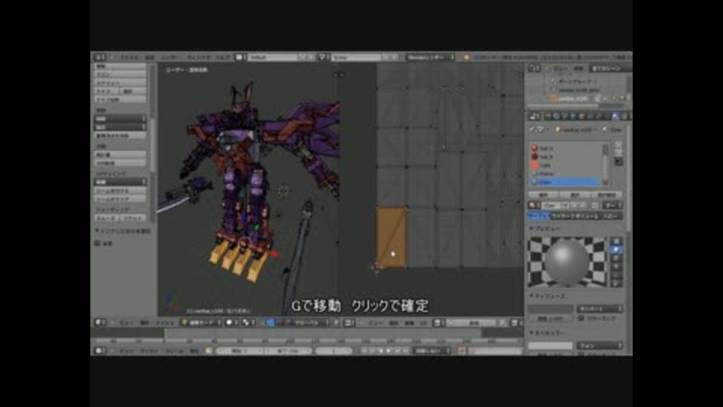This screenshot has width=723, height=407.
Task: Add a material slot with plus button
Action: coord(618,145)
